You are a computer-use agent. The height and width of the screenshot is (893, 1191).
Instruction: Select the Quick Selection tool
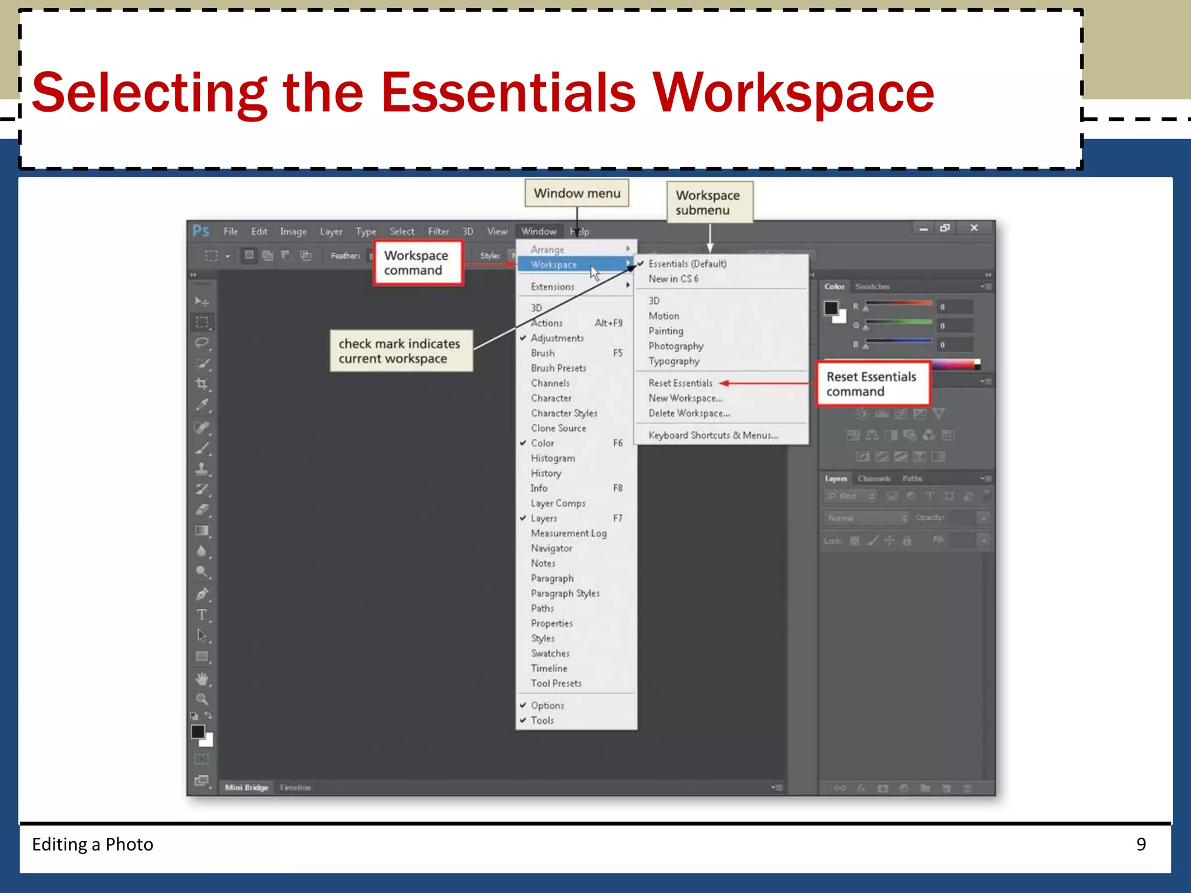point(202,364)
